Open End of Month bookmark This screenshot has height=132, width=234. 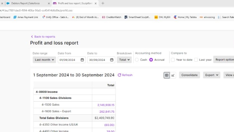tap(85, 17)
